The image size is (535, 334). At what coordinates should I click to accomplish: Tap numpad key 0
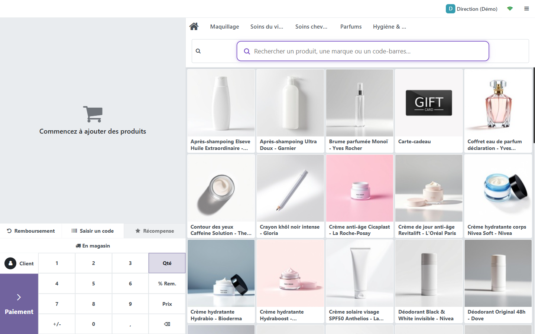point(94,324)
